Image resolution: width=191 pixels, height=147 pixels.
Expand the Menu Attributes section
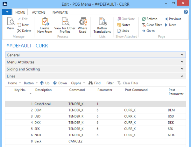coord(182,62)
